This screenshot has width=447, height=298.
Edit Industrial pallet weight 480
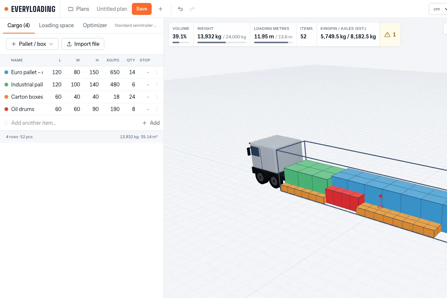115,85
